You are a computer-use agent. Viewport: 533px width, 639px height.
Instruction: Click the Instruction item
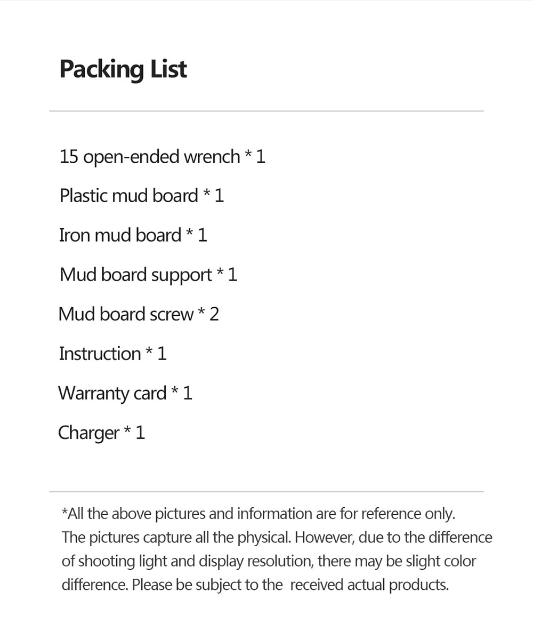click(x=113, y=354)
